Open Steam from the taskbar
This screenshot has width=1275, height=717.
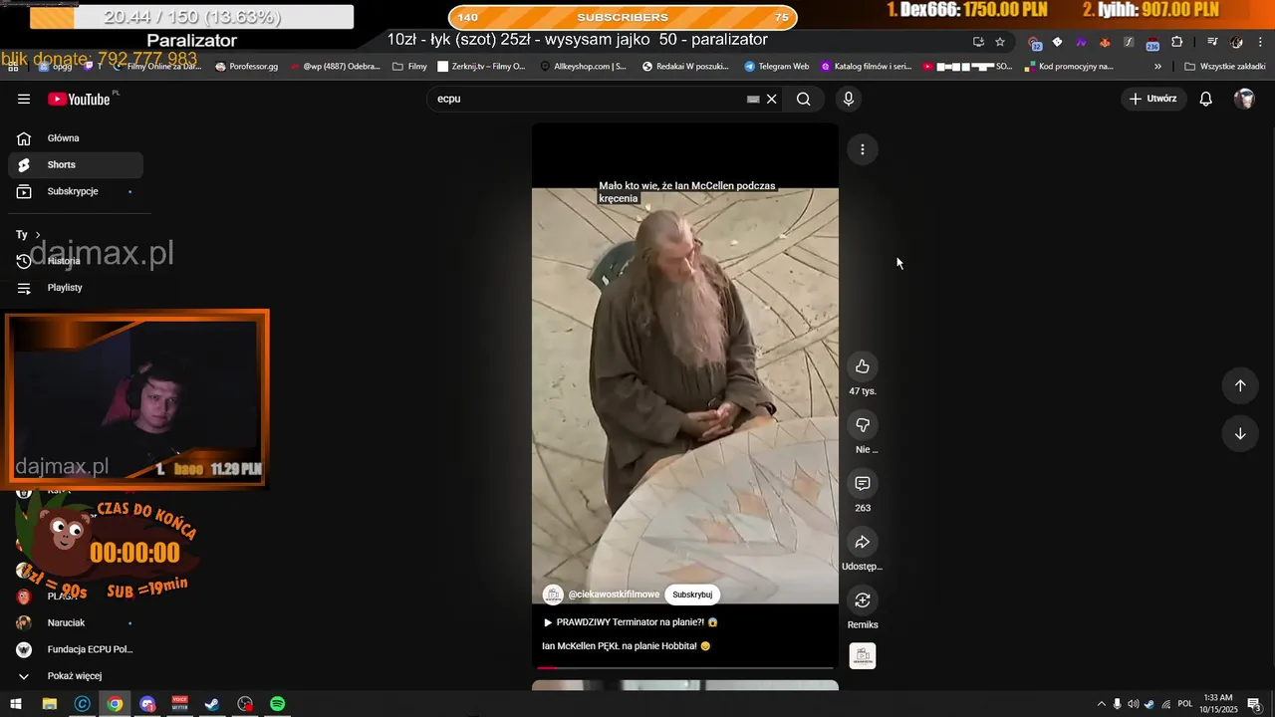click(x=212, y=704)
